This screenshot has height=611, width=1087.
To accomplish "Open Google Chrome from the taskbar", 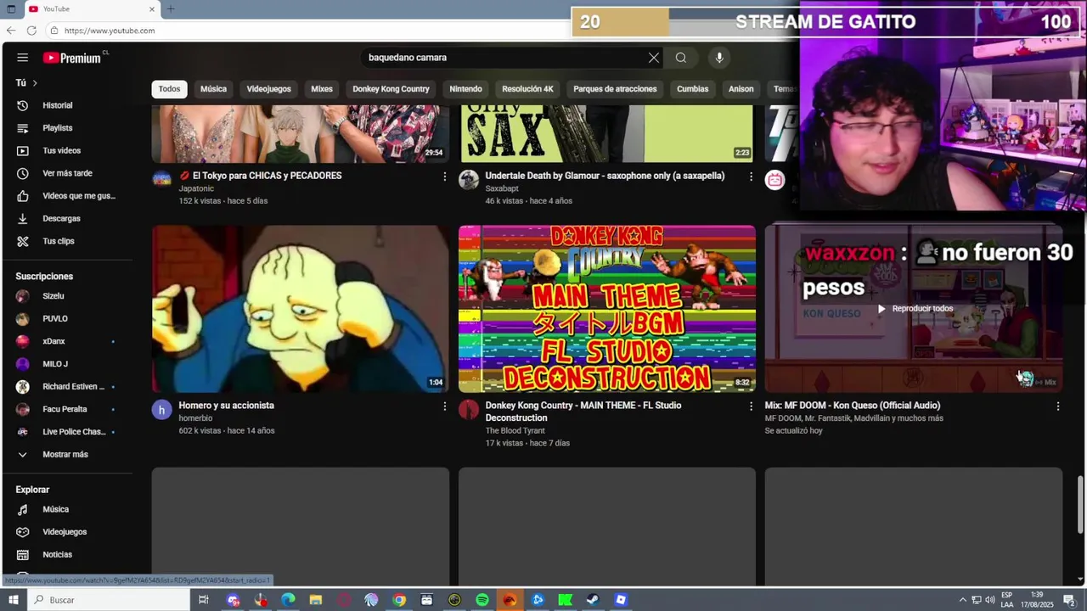I will click(399, 600).
